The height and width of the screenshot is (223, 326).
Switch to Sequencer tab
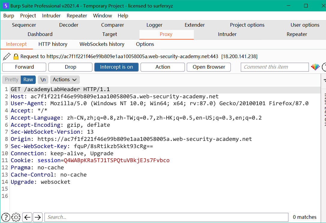24,25
